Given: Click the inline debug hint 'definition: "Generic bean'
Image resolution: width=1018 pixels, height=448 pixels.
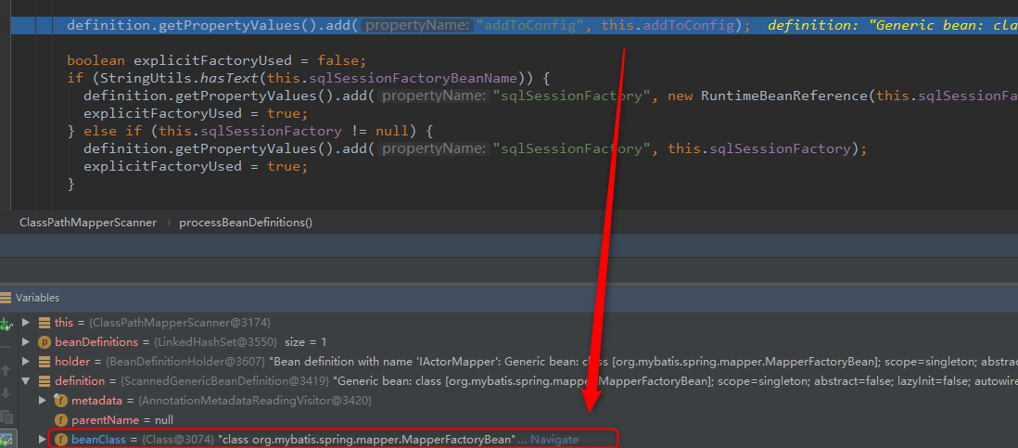Looking at the screenshot, I should [891, 25].
